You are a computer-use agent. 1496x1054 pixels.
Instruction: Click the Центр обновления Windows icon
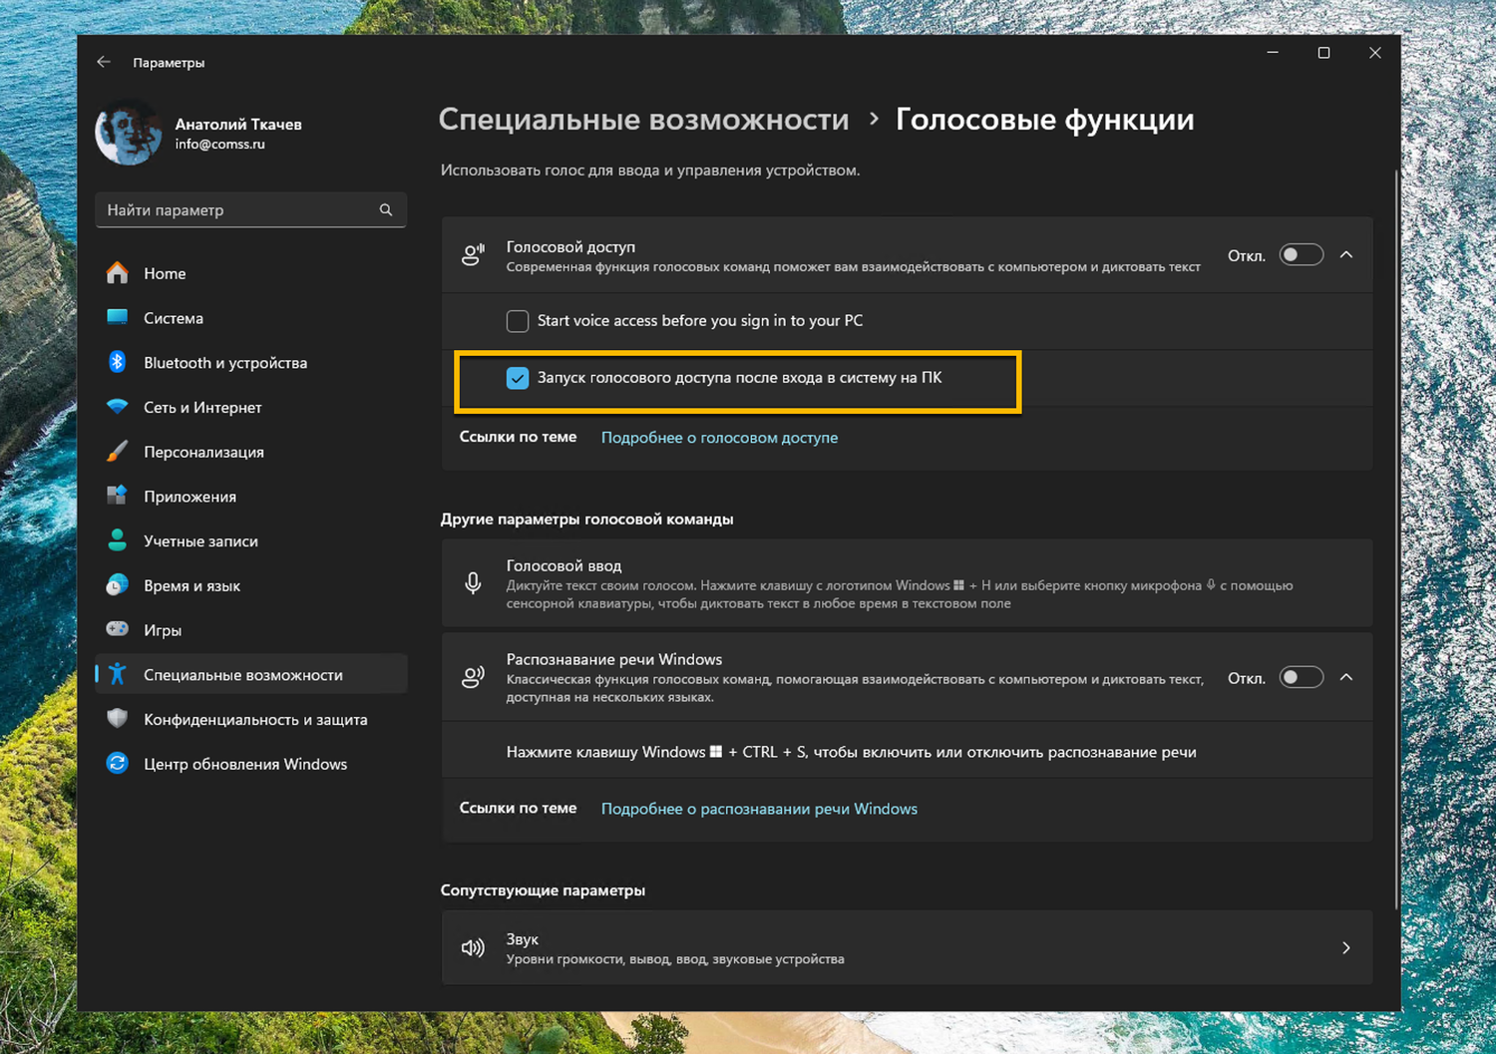(118, 764)
